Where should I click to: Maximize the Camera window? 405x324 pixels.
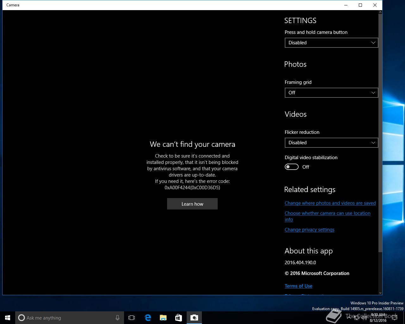360,5
